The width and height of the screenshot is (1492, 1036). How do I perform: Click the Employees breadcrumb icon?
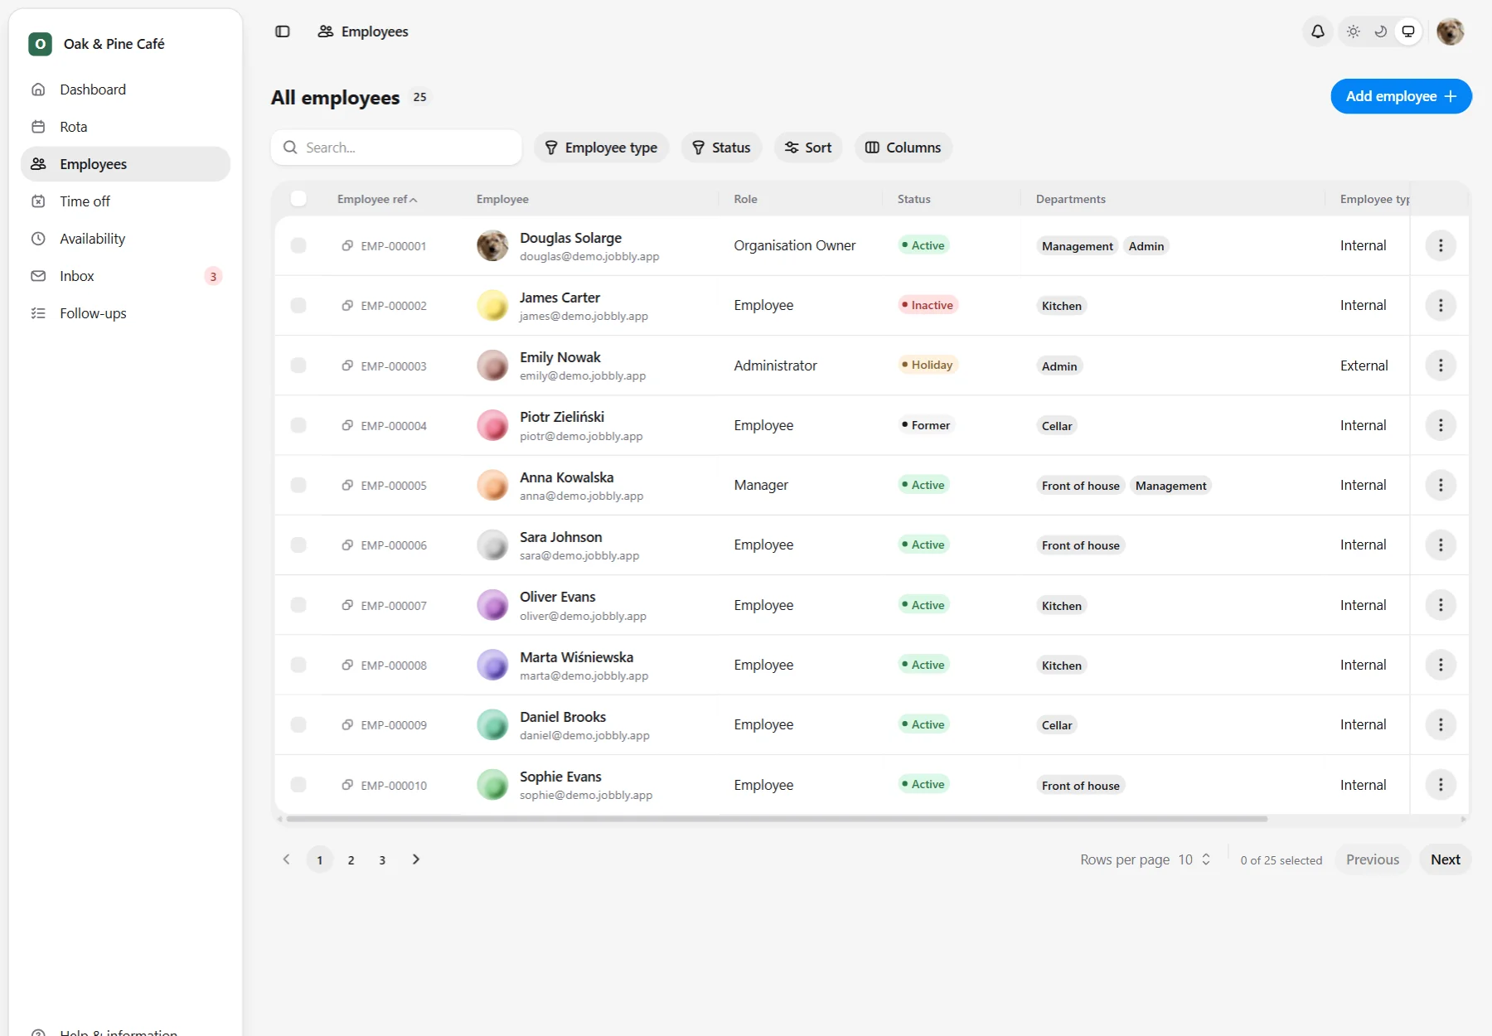326,31
